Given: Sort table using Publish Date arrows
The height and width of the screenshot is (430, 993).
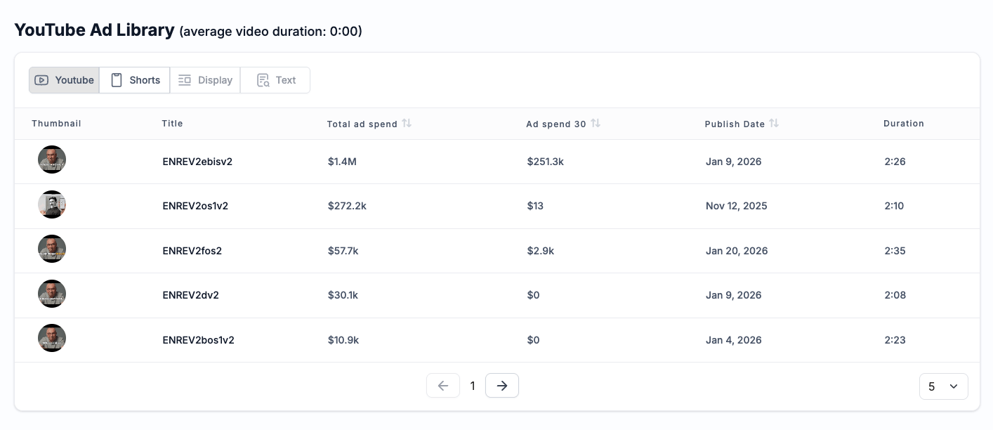Looking at the screenshot, I should point(774,124).
